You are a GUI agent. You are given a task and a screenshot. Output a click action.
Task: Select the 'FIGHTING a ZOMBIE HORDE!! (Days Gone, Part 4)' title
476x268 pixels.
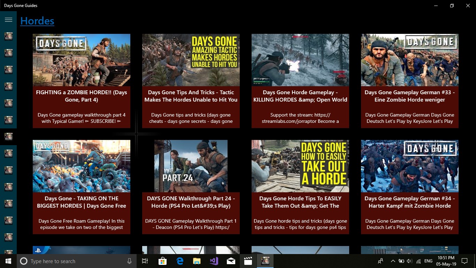[82, 96]
